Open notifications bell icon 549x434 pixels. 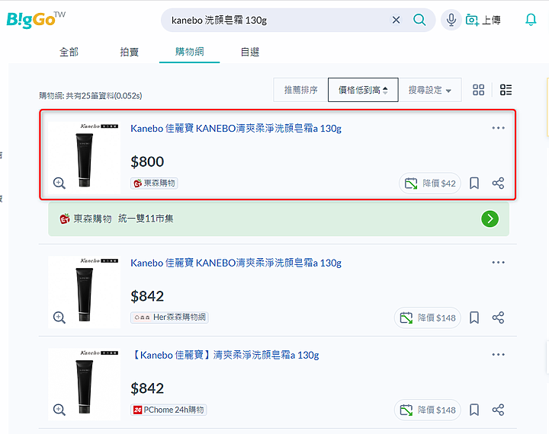(531, 20)
